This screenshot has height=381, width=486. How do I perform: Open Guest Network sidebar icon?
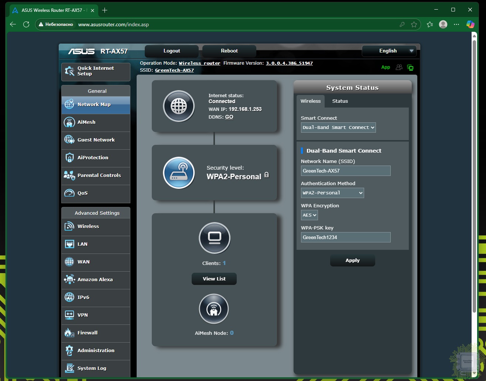(69, 140)
